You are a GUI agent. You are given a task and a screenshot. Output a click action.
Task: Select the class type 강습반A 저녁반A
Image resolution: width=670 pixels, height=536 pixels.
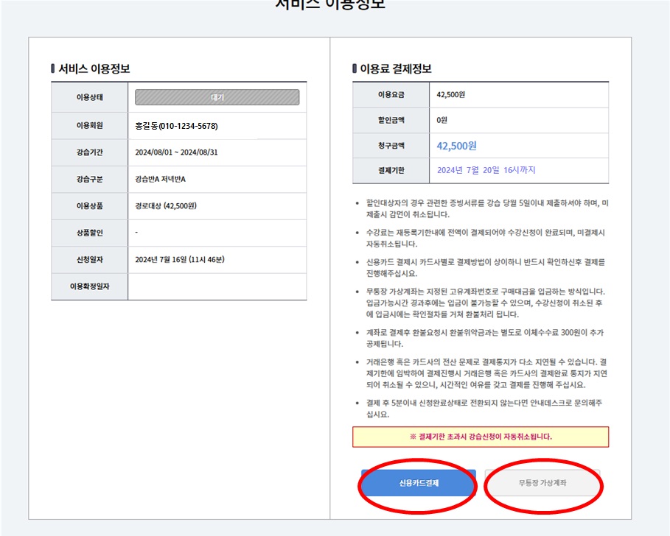tap(160, 179)
